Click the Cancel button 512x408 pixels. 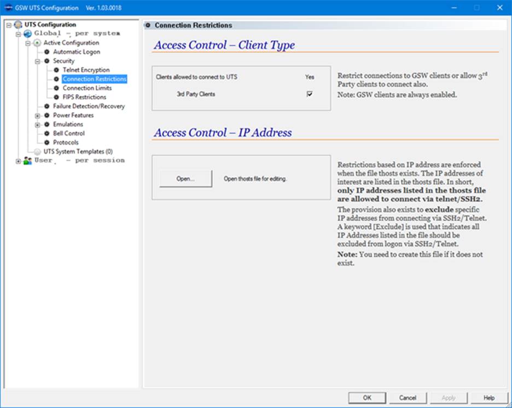point(408,398)
